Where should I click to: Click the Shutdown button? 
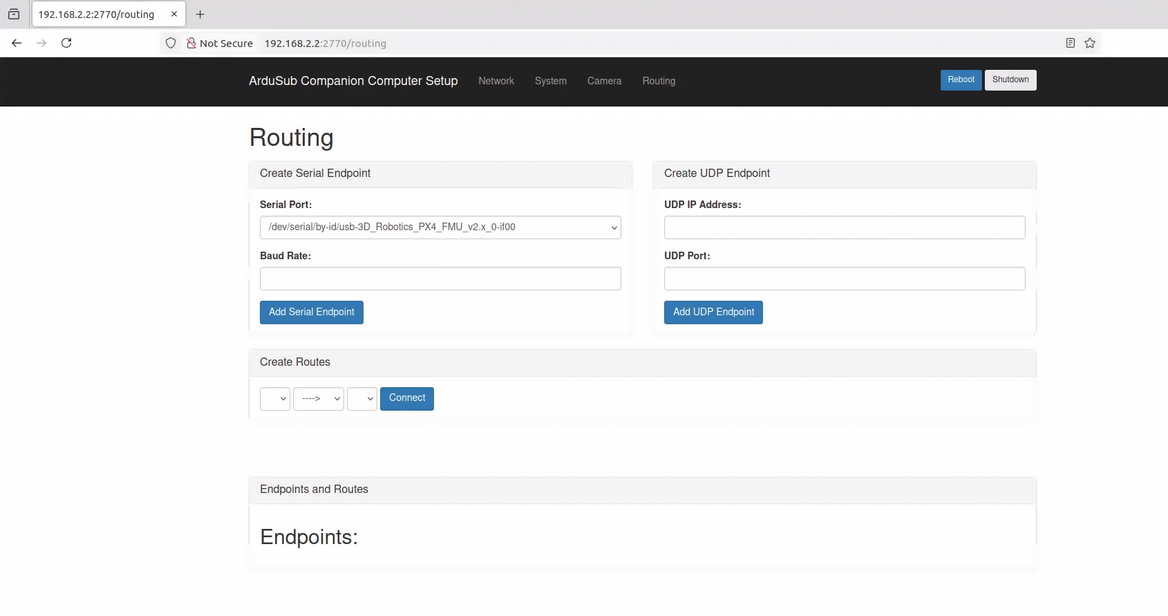pos(1010,80)
